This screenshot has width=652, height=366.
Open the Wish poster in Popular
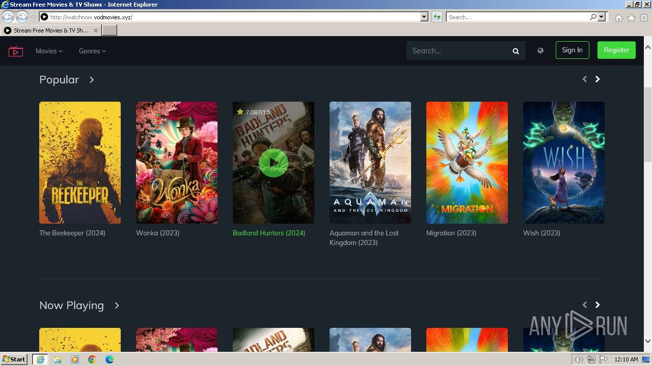pyautogui.click(x=564, y=163)
